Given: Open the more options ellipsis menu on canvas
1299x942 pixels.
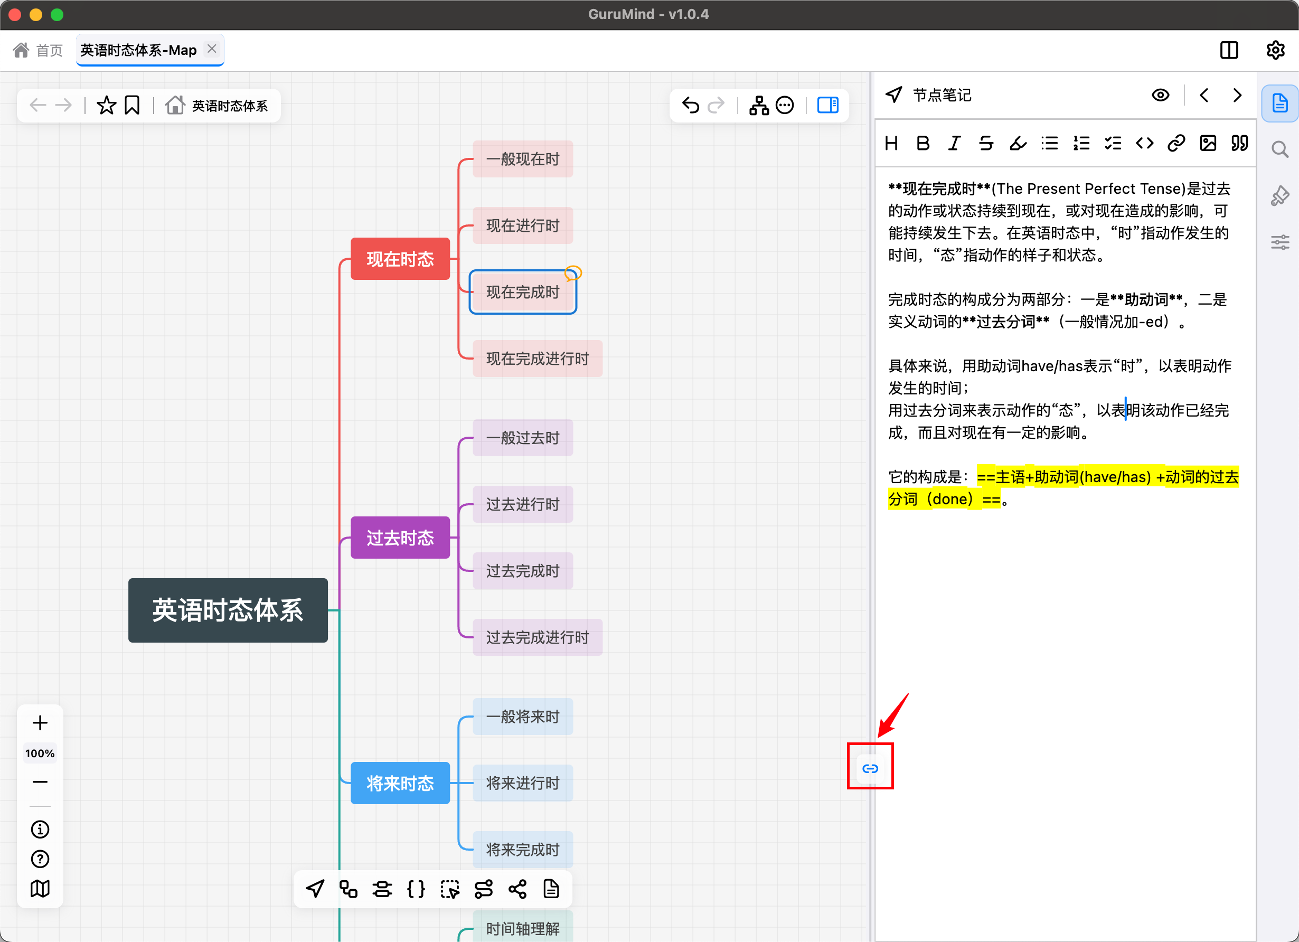Looking at the screenshot, I should coord(784,105).
